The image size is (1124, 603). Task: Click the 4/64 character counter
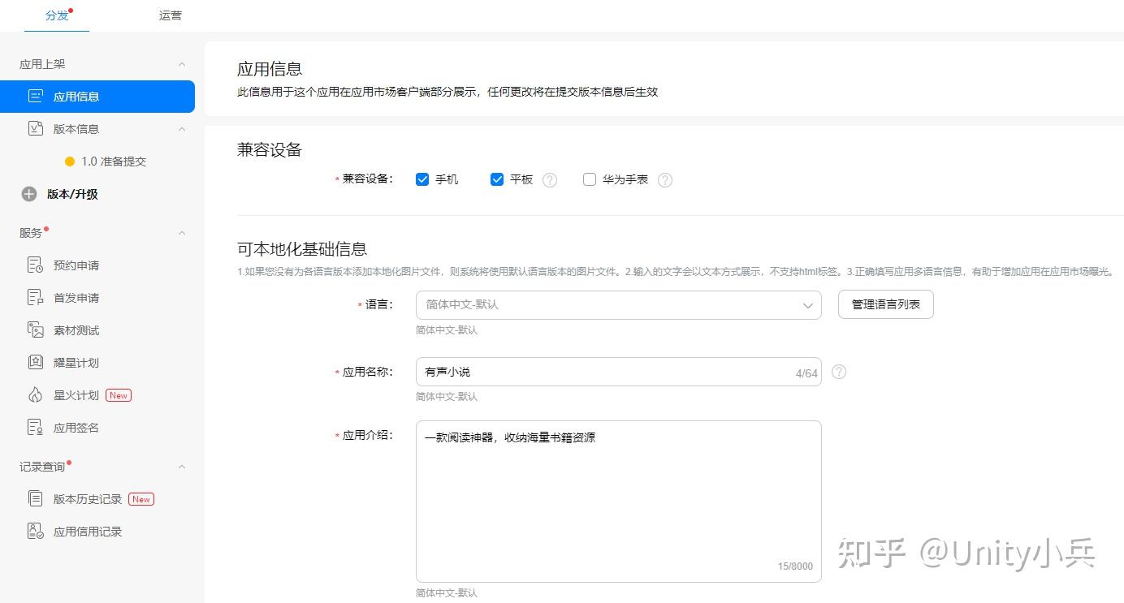(806, 373)
